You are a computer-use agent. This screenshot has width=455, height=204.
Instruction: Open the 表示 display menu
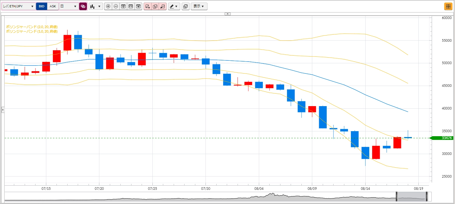pyautogui.click(x=199, y=6)
